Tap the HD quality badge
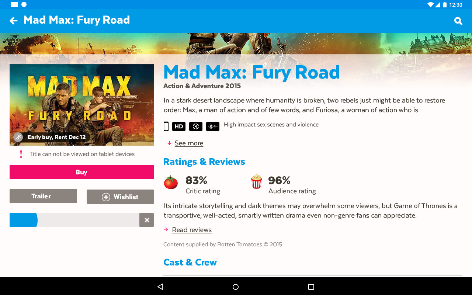Screen dimensions: 472x295 pos(179,126)
